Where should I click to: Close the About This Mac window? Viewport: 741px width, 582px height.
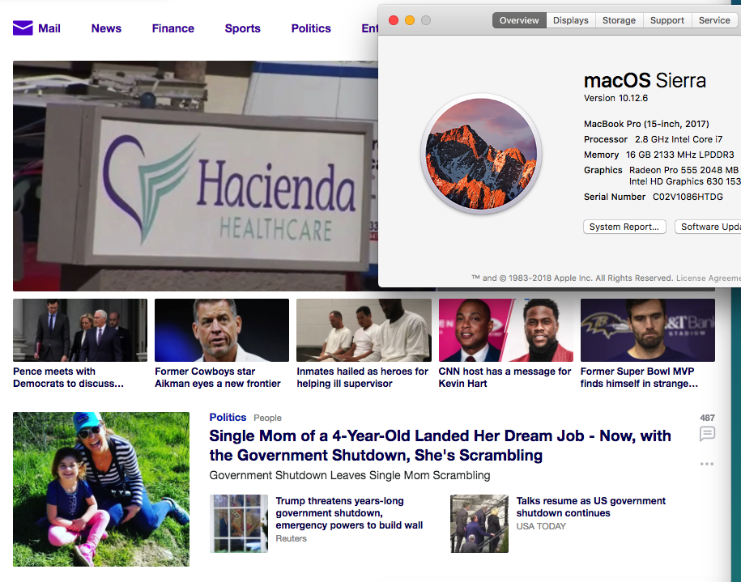pos(394,20)
